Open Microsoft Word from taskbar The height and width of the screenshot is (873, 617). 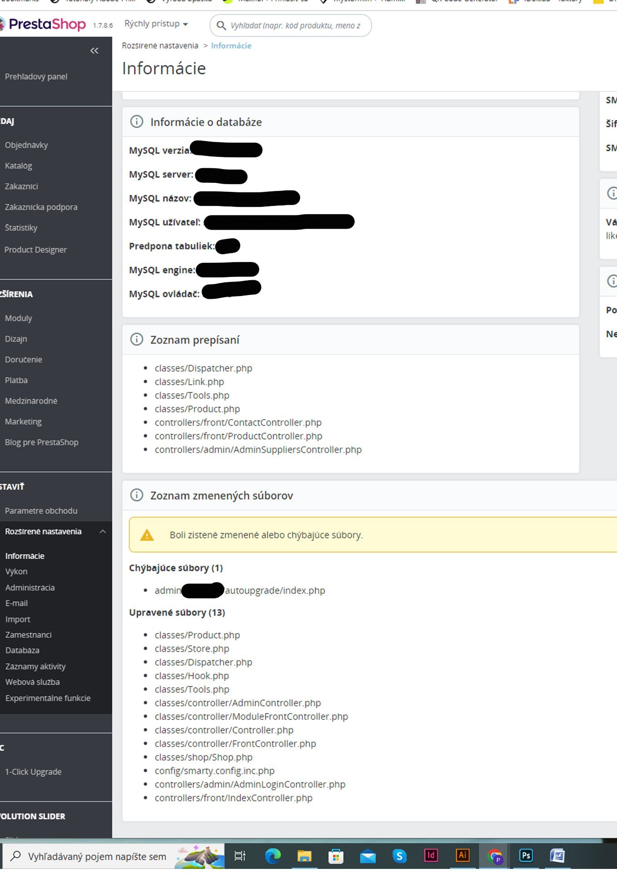point(557,855)
